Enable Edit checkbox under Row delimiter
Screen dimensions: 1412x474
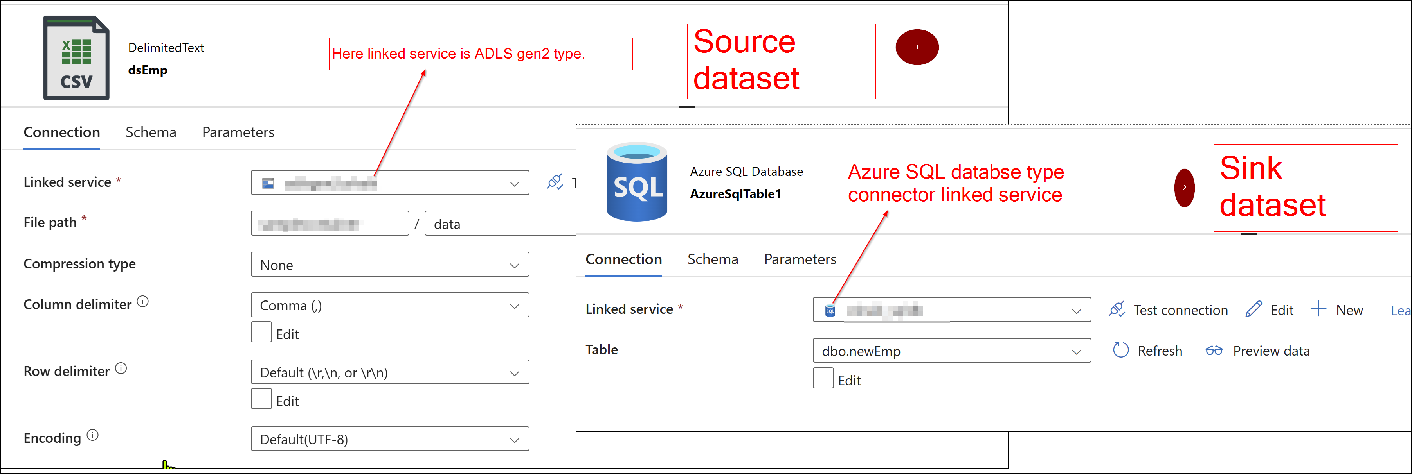[x=261, y=399]
